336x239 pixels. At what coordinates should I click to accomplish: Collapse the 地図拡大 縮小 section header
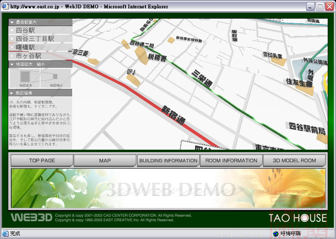40,64
